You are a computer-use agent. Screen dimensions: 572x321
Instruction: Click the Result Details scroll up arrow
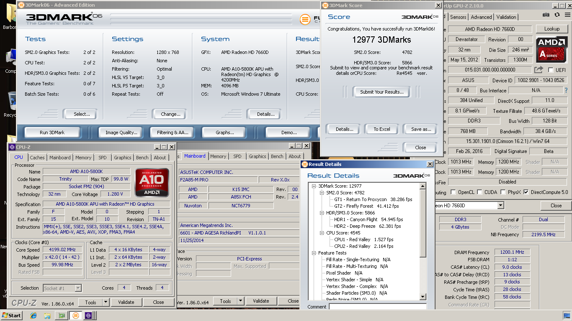(423, 186)
